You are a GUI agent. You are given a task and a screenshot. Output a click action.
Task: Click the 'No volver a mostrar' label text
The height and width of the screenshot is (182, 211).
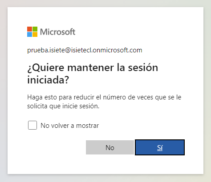coord(70,126)
